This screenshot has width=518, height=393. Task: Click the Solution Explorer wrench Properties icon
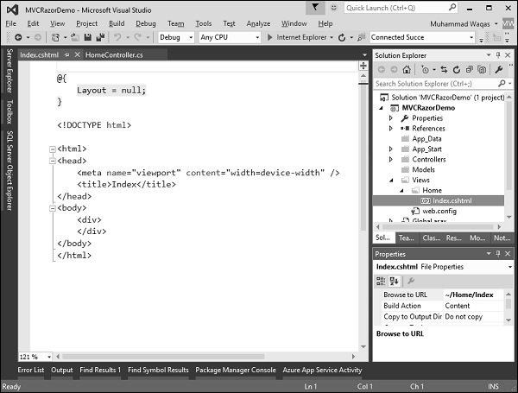(x=498, y=69)
